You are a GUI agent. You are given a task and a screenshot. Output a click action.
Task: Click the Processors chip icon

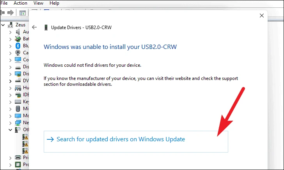pos(18,165)
